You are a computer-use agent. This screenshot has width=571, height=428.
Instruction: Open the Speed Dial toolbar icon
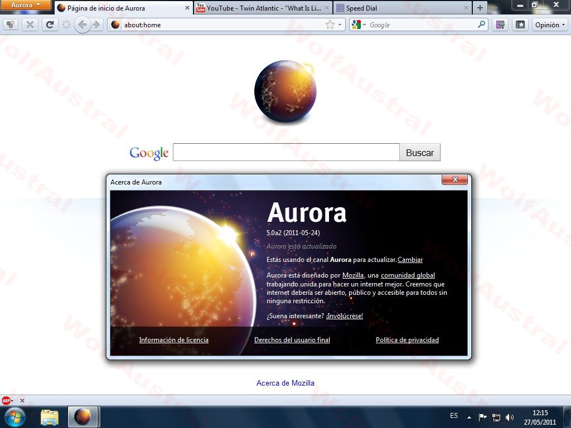click(500, 25)
